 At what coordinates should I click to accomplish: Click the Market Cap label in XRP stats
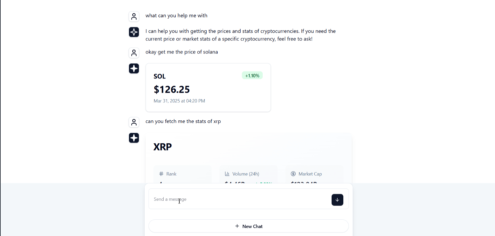[x=310, y=174]
